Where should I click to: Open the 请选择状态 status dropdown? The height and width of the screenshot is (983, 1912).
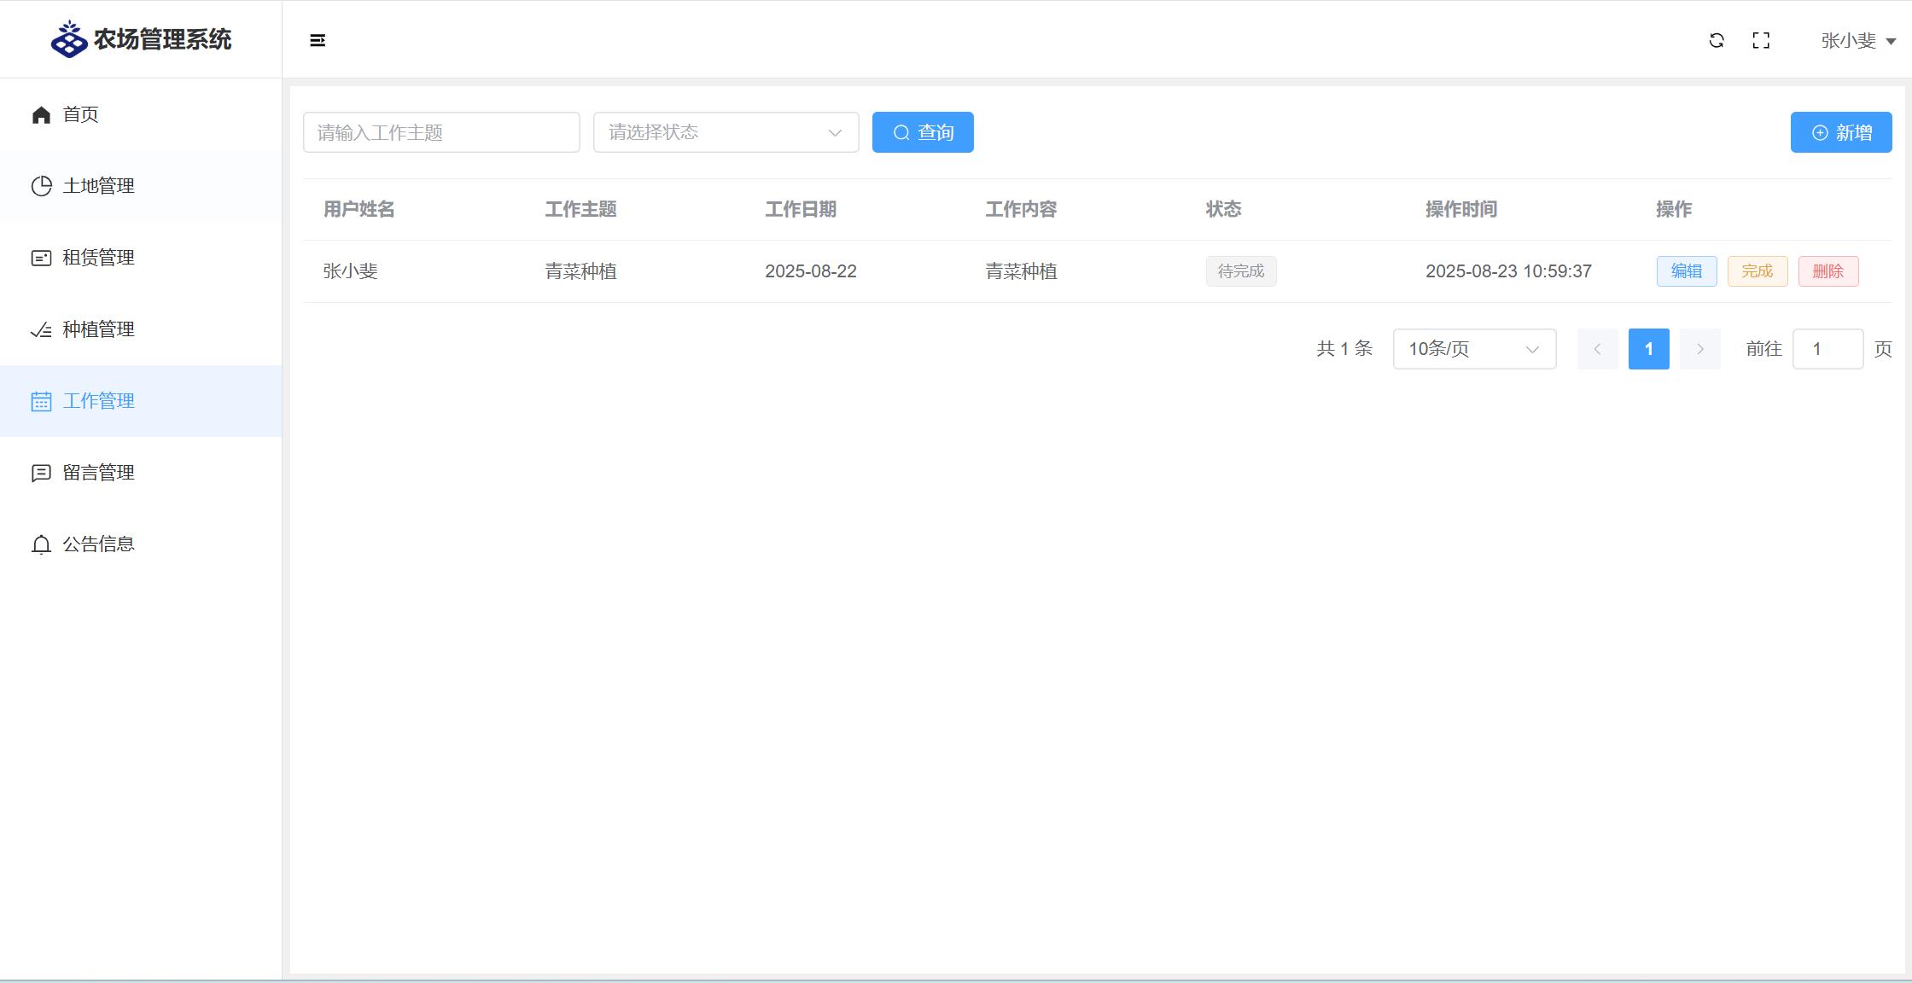tap(726, 132)
